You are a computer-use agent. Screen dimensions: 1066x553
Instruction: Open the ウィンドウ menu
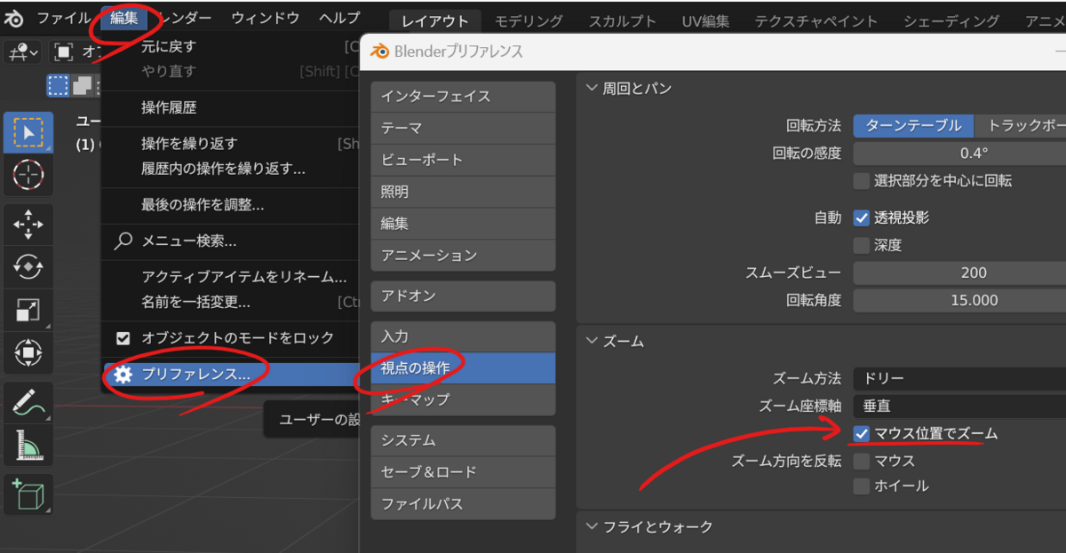pyautogui.click(x=266, y=18)
